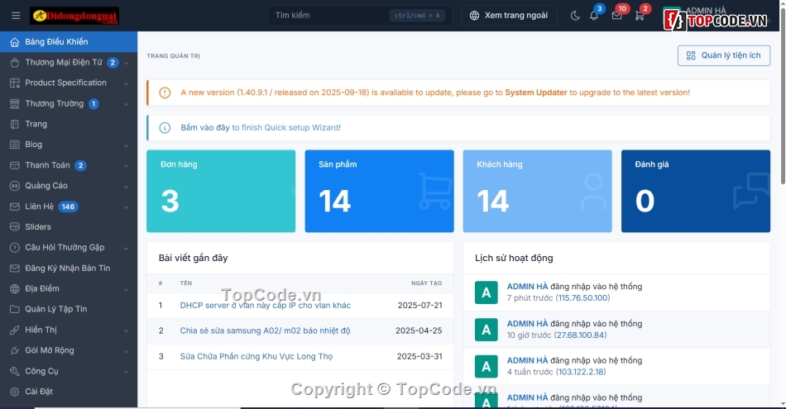Click the Công Cụ tools icon
786x409 pixels.
coord(15,371)
